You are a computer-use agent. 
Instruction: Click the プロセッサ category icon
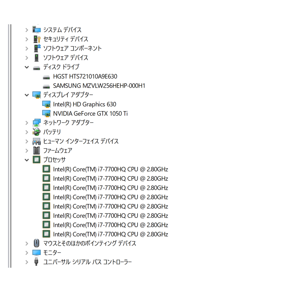tap(36, 160)
